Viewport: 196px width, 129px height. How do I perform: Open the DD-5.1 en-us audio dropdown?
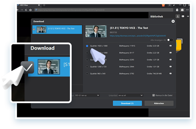(x=87, y=95)
